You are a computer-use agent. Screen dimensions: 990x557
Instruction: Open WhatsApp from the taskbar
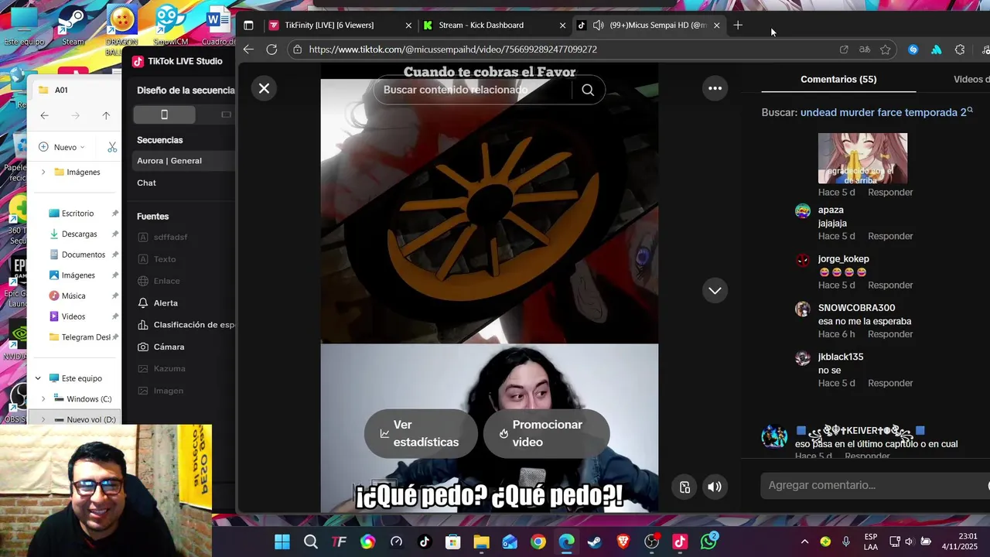pyautogui.click(x=708, y=542)
